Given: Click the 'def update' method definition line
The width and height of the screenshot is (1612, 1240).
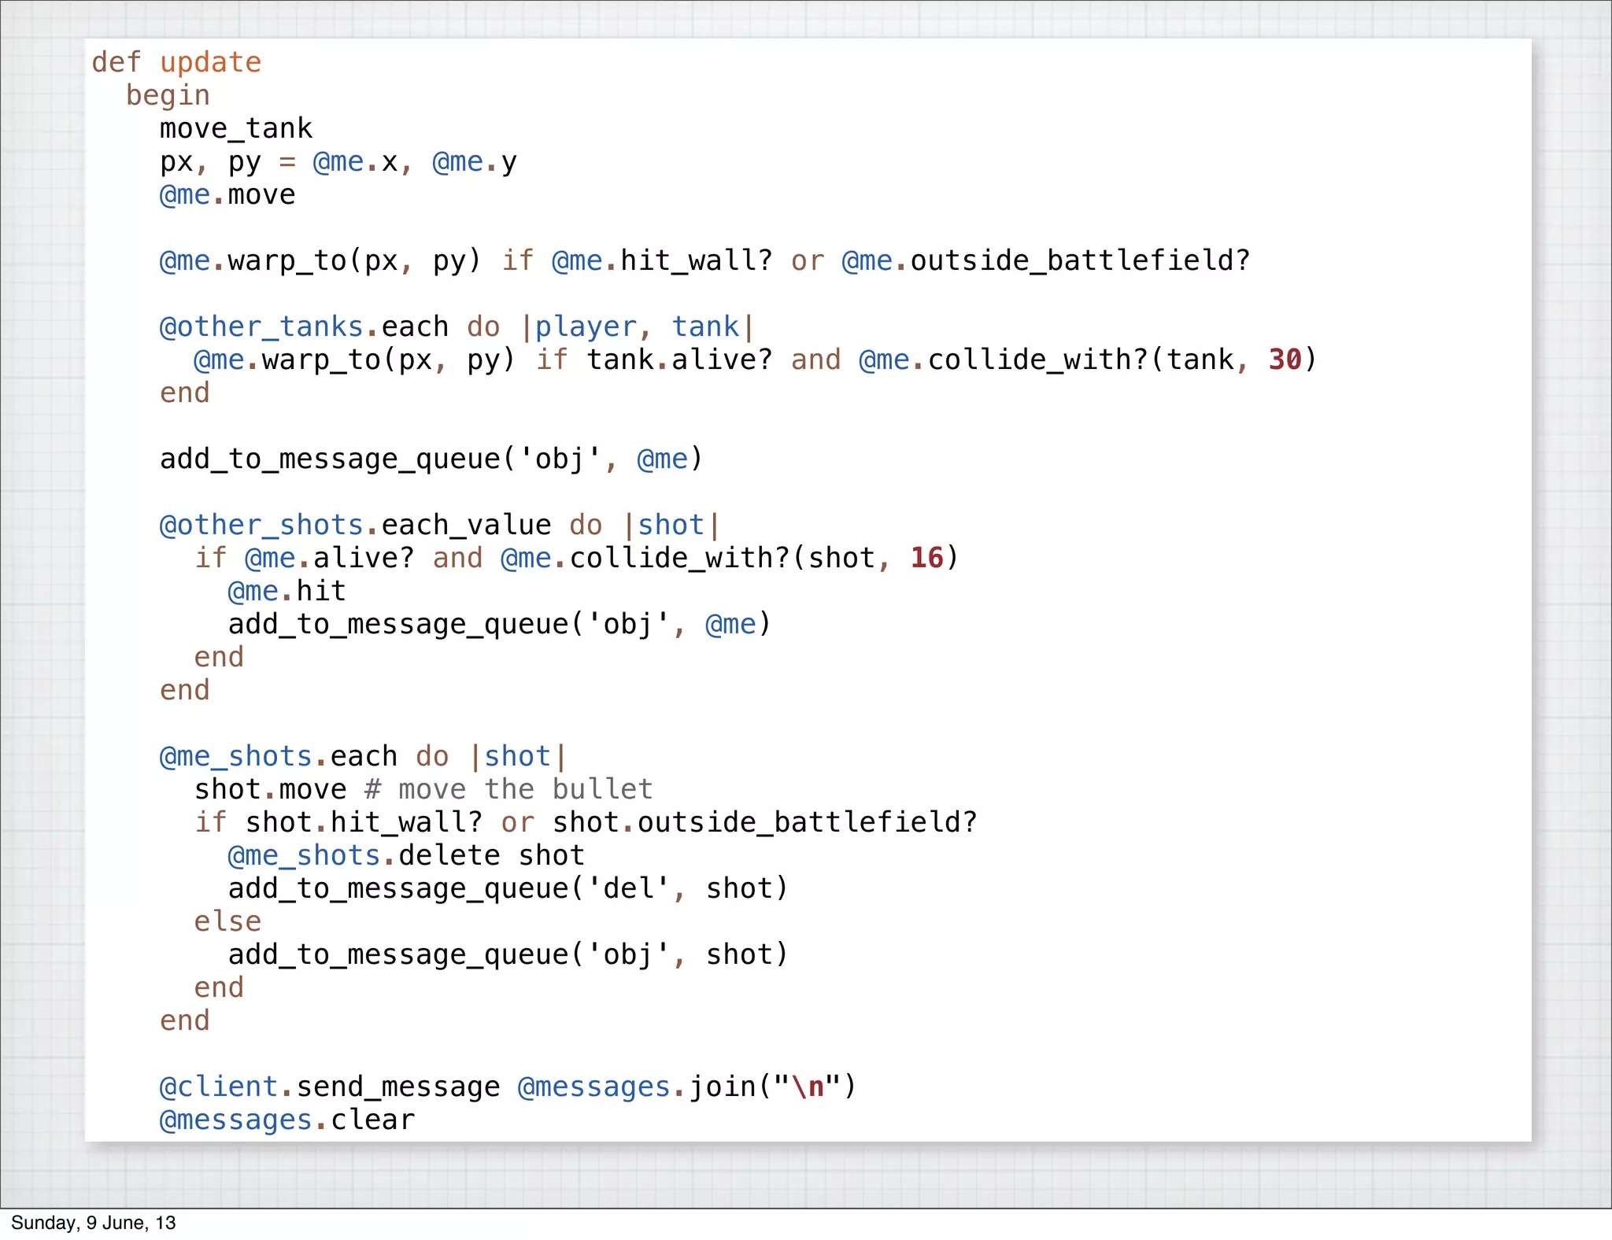Looking at the screenshot, I should click(176, 62).
